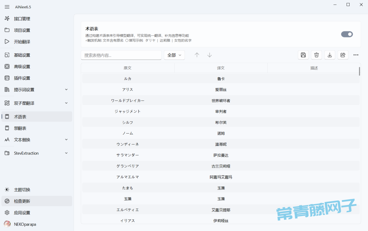
Task: Click 主题切换 to switch theme
Action: tap(22, 189)
